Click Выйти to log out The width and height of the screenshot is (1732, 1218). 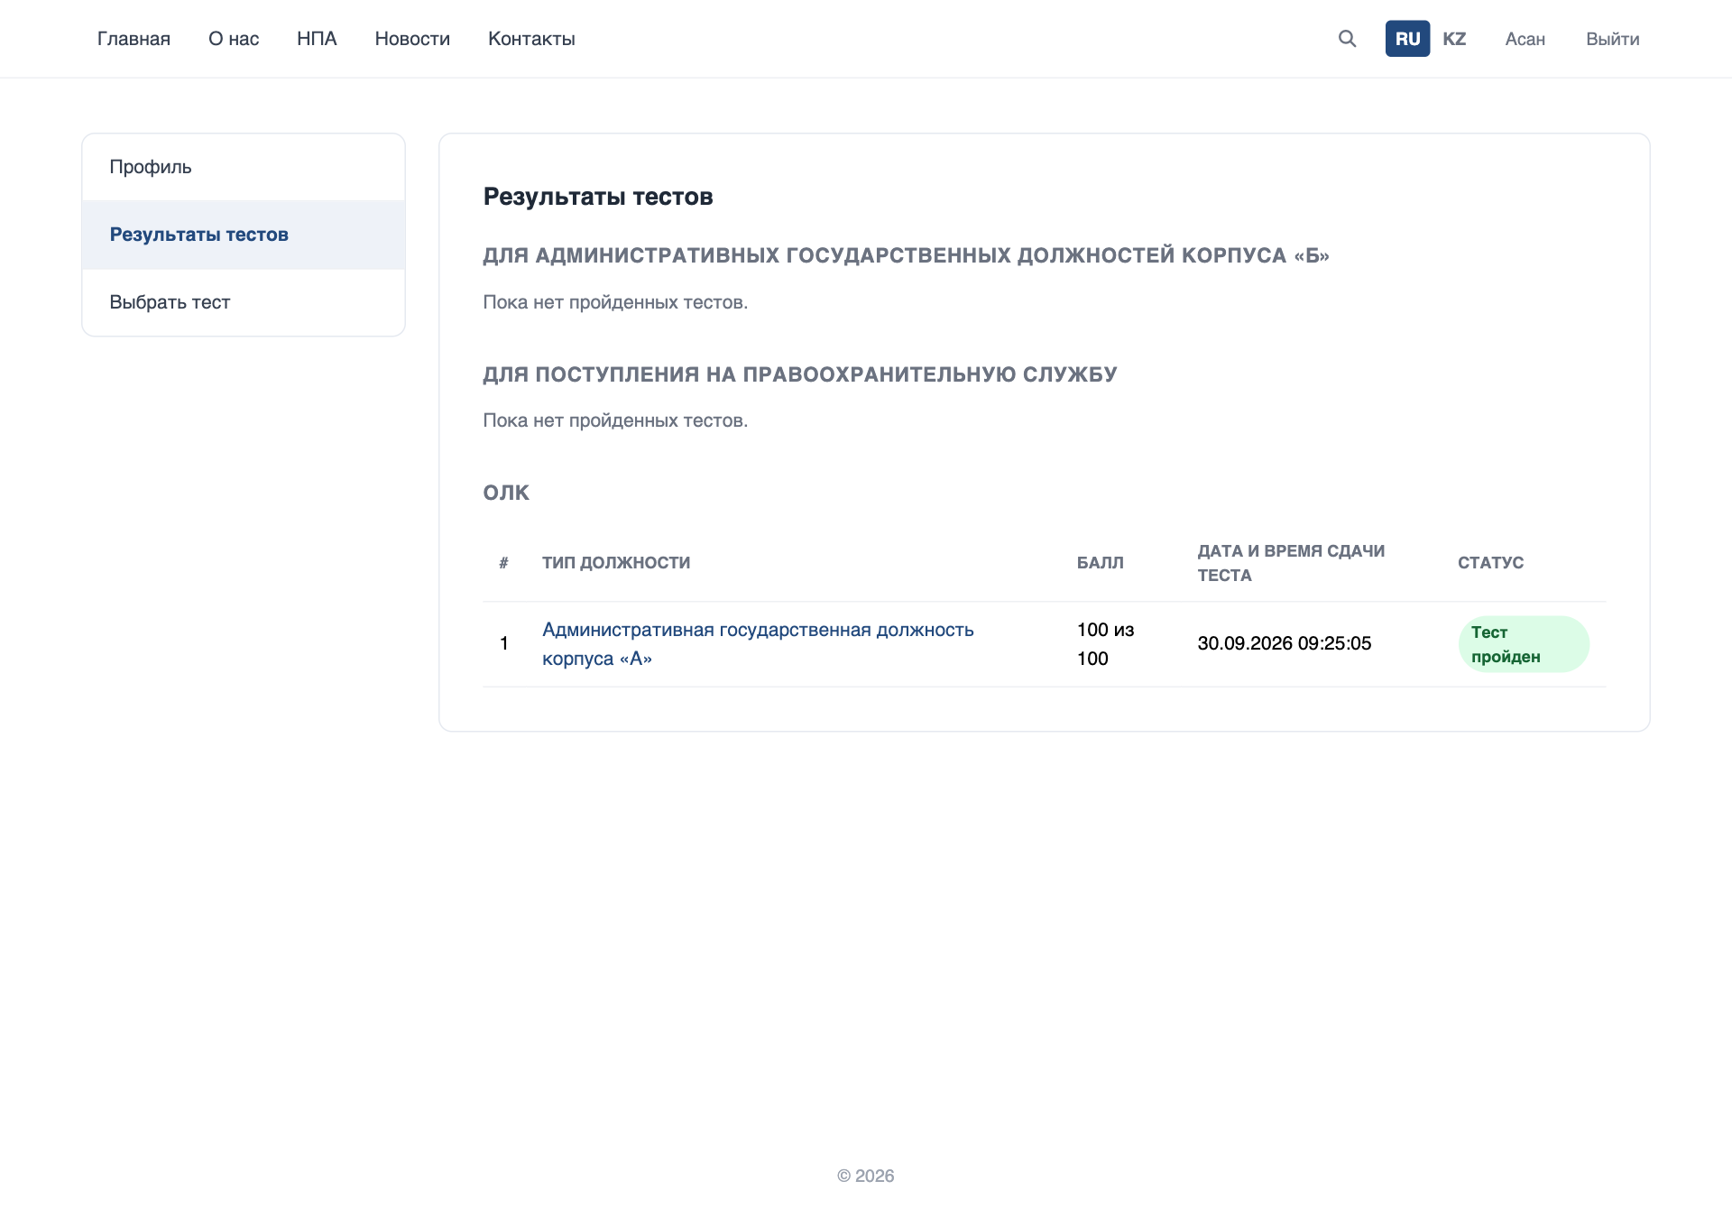click(x=1612, y=39)
